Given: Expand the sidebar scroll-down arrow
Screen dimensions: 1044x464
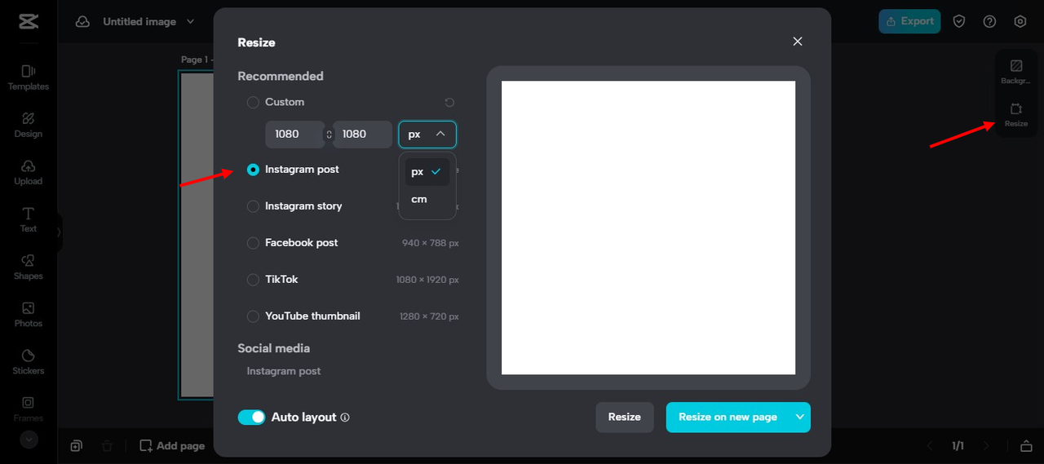Looking at the screenshot, I should tap(29, 440).
